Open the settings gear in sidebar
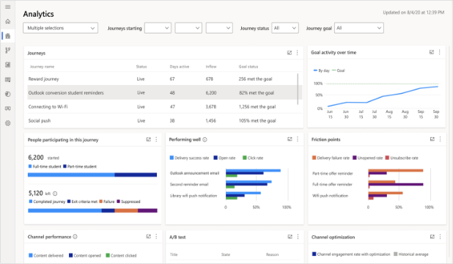The image size is (453, 264). point(8,123)
